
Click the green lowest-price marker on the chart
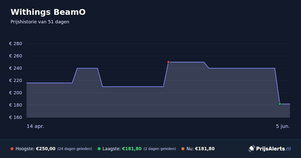pos(280,104)
